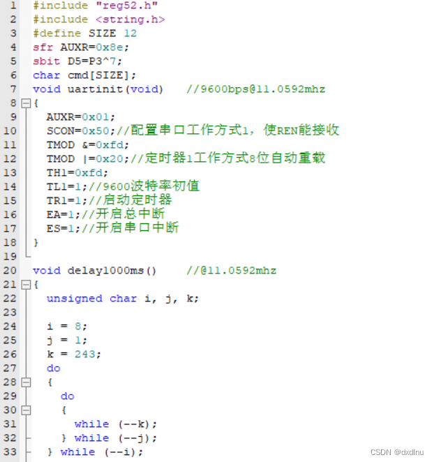Screen dimensions: 434x462
Task: Click the comment //@11.0592mhz on line 20
Action: coord(232,271)
